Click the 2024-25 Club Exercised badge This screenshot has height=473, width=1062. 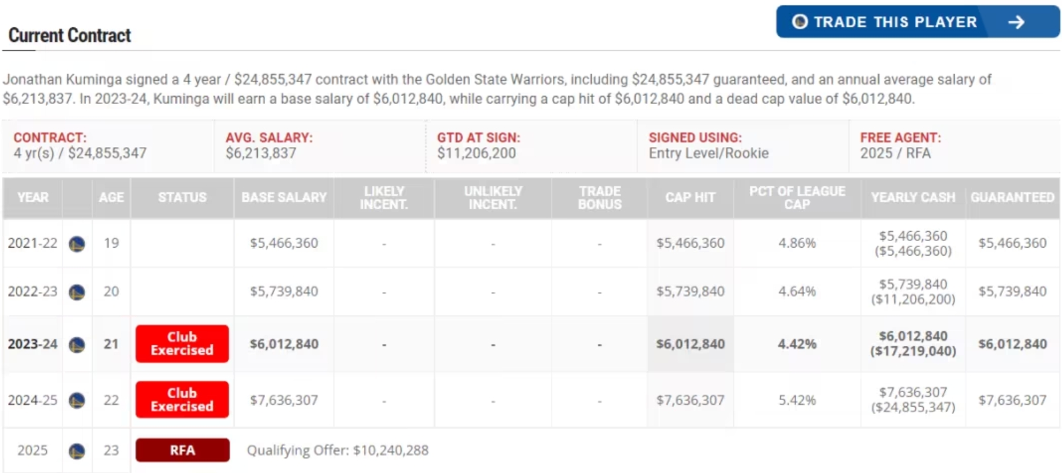tap(182, 399)
